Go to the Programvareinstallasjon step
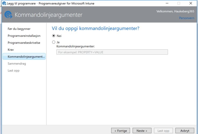Screen dimensions: 198x134 pyautogui.click(x=24, y=36)
